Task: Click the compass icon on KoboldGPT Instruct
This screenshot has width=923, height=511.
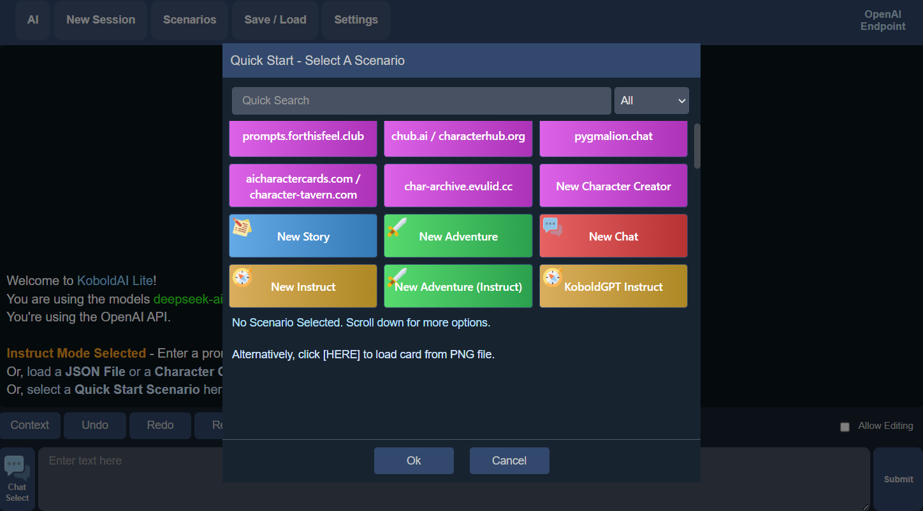Action: click(552, 277)
